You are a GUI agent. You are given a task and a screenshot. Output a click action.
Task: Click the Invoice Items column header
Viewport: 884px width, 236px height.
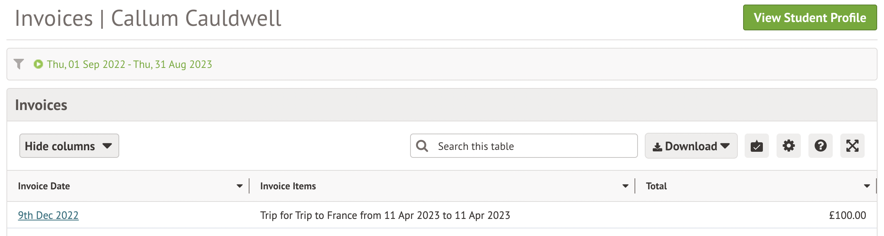(x=288, y=186)
